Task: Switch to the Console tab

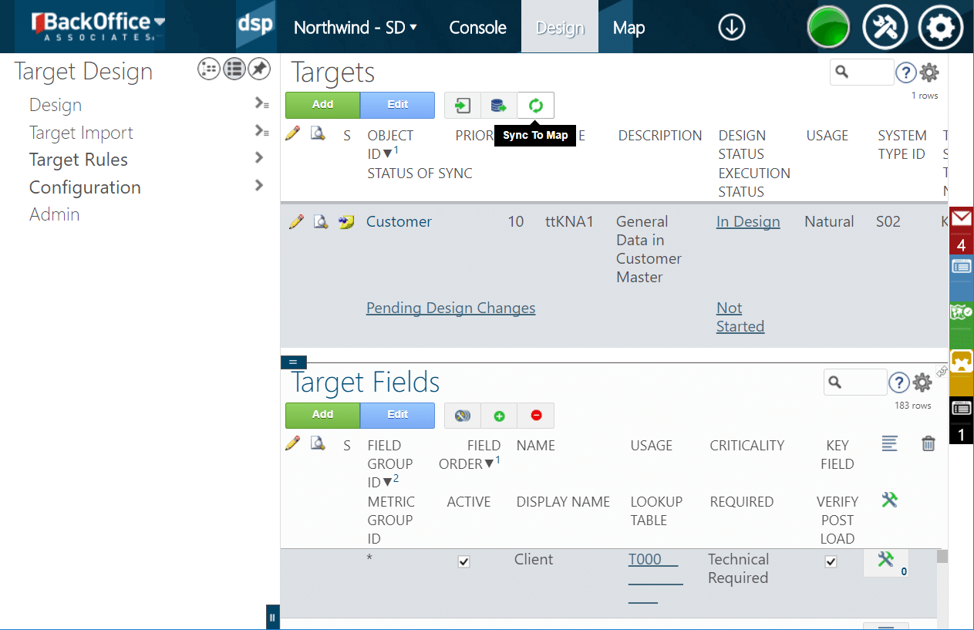Action: pyautogui.click(x=477, y=28)
